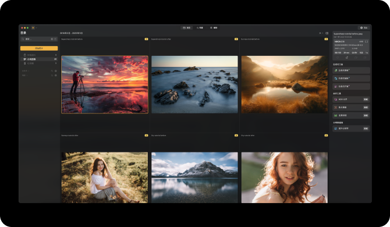Switch to the Catalog tab in top bar
Viewport: 390px width, 227px height.
[x=186, y=28]
